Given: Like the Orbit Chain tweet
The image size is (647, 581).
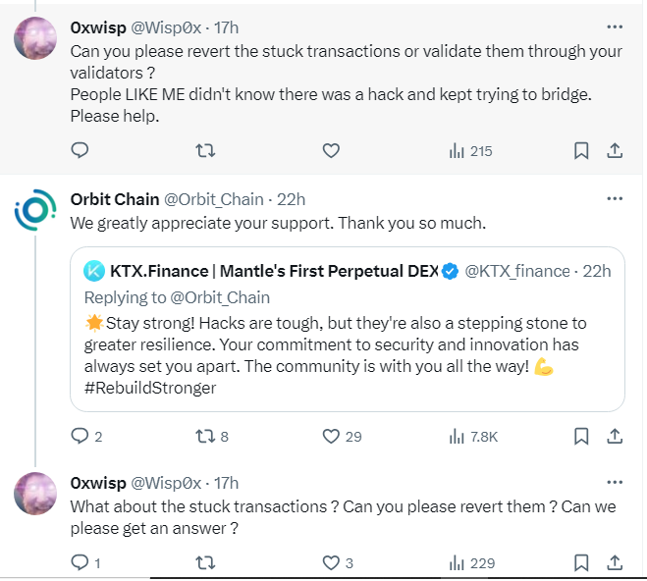Looking at the screenshot, I should [x=331, y=436].
